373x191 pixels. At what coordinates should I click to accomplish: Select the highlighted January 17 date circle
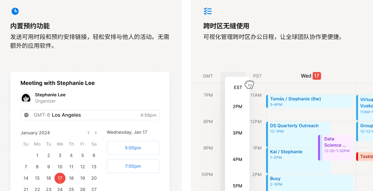pyautogui.click(x=60, y=178)
